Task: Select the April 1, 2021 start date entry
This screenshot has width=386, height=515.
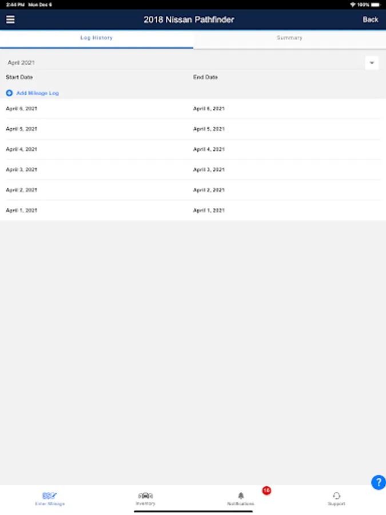Action: 21,211
